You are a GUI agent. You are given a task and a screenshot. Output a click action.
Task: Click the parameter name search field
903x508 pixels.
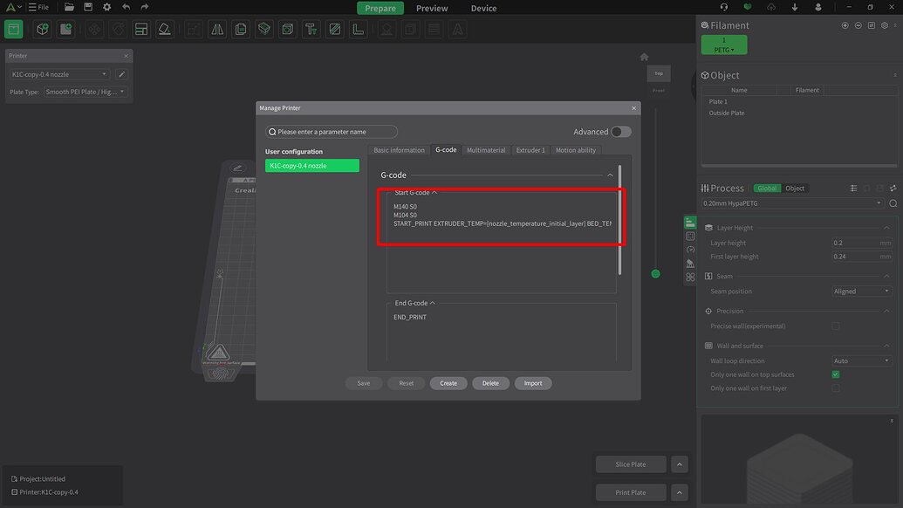click(x=332, y=131)
